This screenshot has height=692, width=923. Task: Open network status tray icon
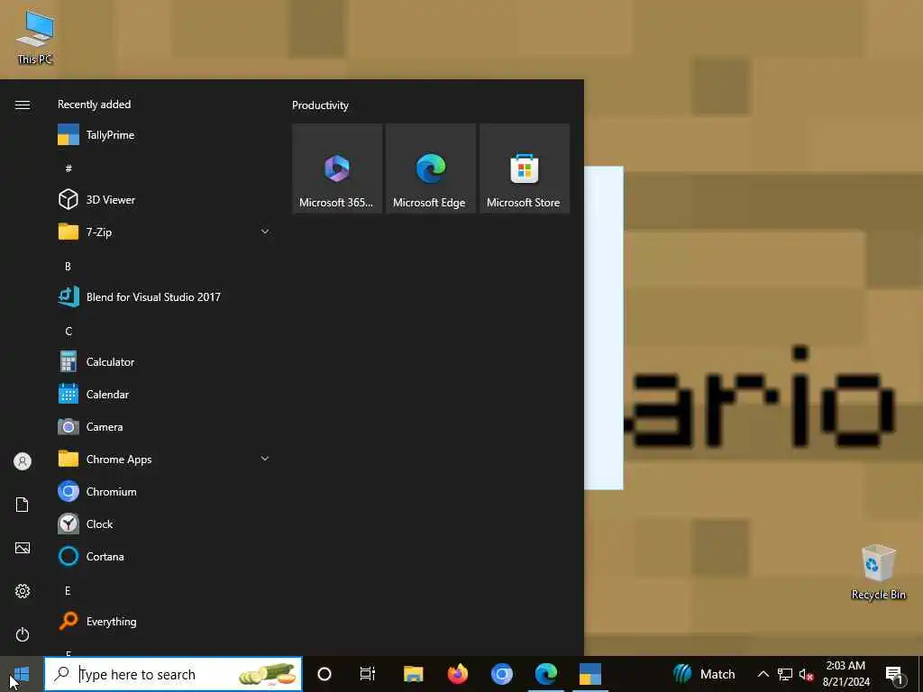click(785, 674)
